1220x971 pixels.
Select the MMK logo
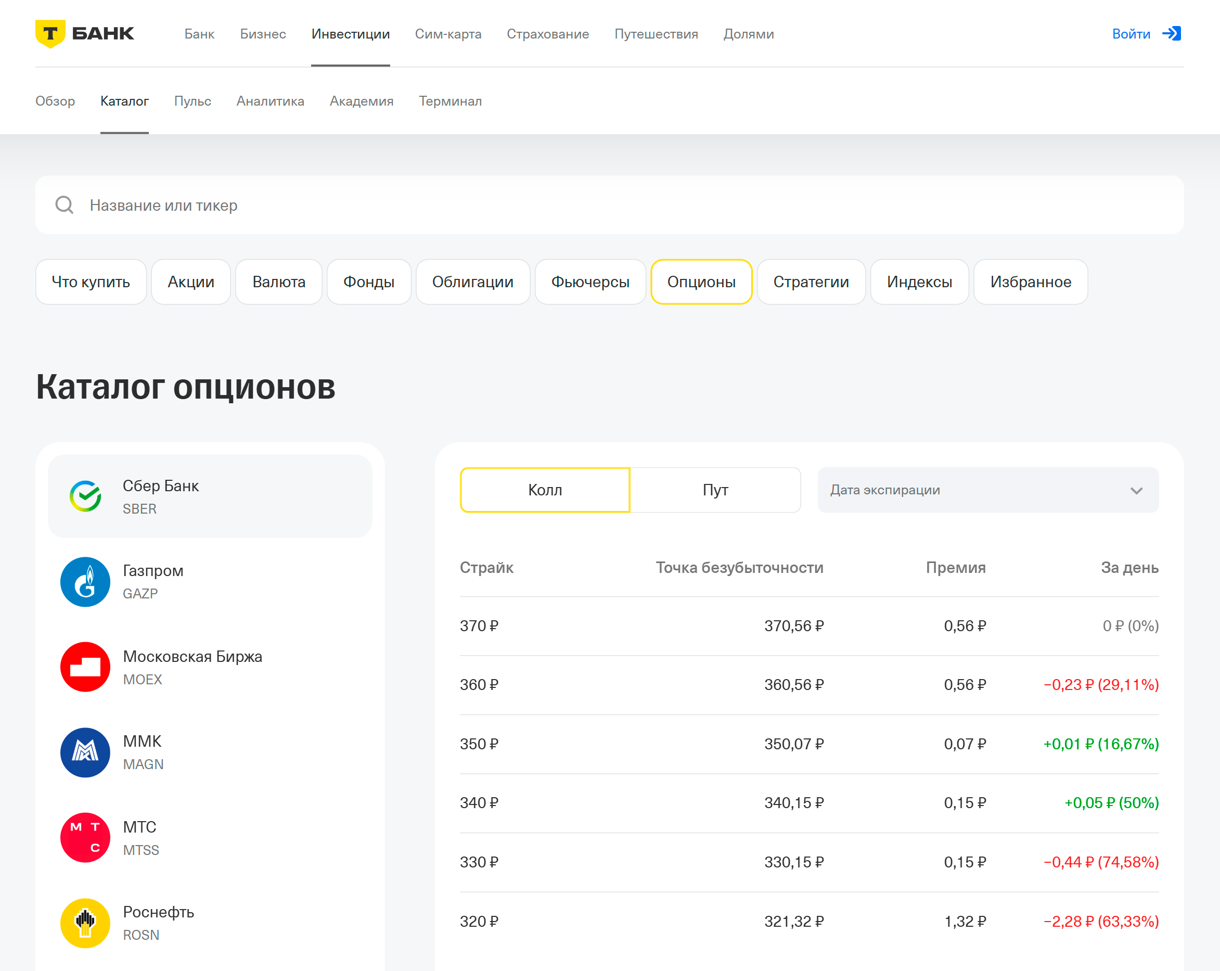coord(85,752)
